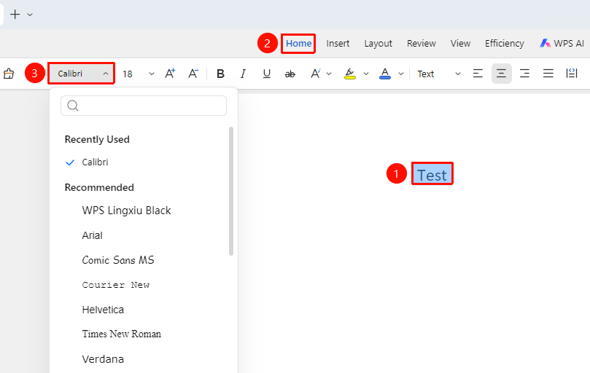Viewport: 590px width, 373px height.
Task: Toggle italic formatting
Action: [243, 74]
